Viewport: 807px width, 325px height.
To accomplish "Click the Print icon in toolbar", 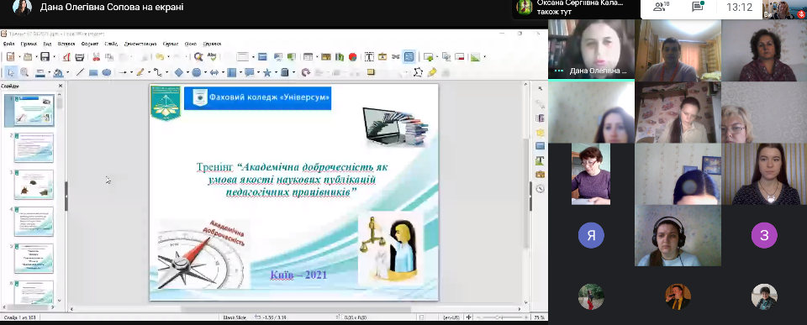I will pos(80,56).
